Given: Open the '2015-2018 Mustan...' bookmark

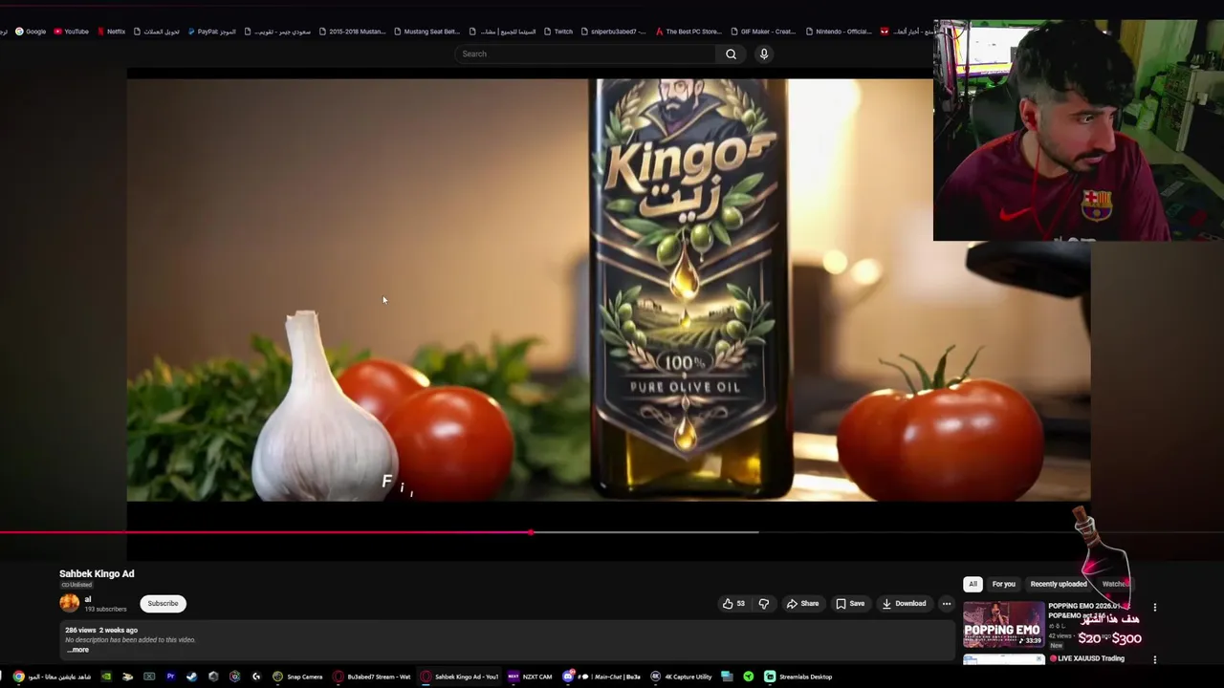Looking at the screenshot, I should click(x=352, y=32).
